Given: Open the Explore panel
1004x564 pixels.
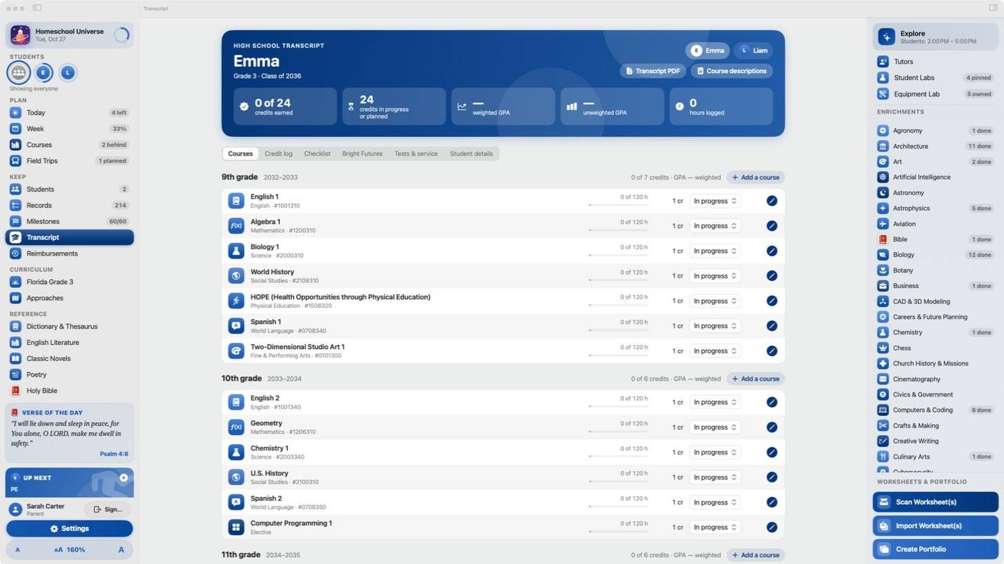Looking at the screenshot, I should point(935,36).
